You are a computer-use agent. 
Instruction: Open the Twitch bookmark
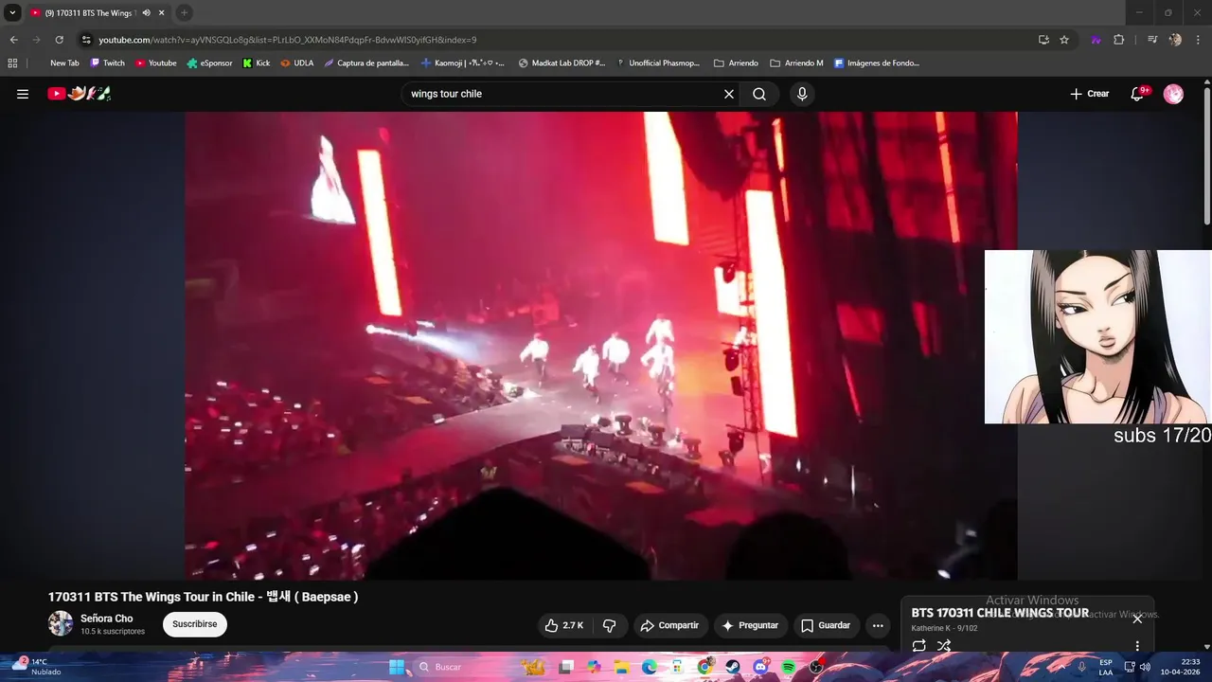pos(107,63)
